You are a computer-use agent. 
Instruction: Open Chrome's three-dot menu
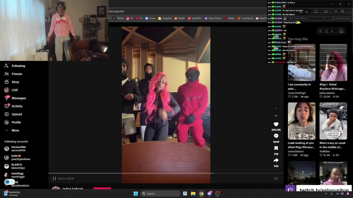[349, 12]
